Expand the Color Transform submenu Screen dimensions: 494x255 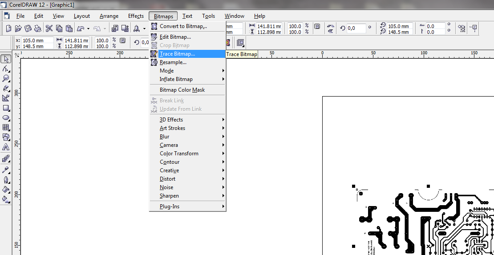(187, 154)
